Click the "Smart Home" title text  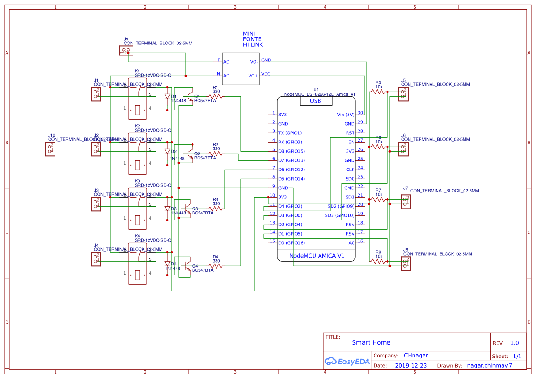(371, 342)
